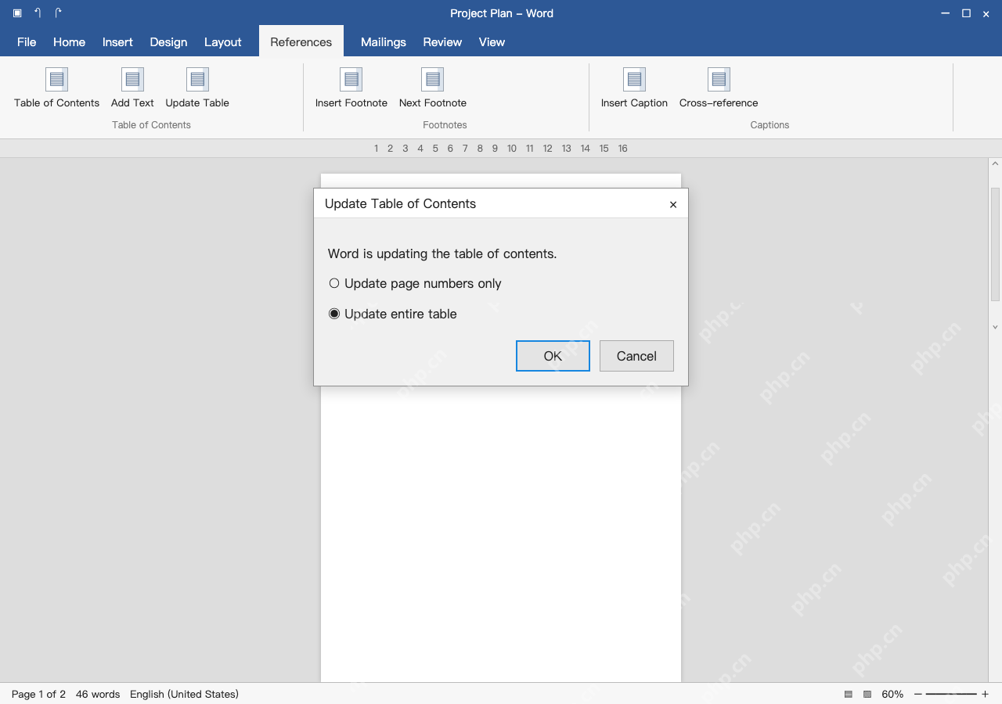Cancel the Update Table of Contents dialog
This screenshot has width=1002, height=704.
coord(636,356)
